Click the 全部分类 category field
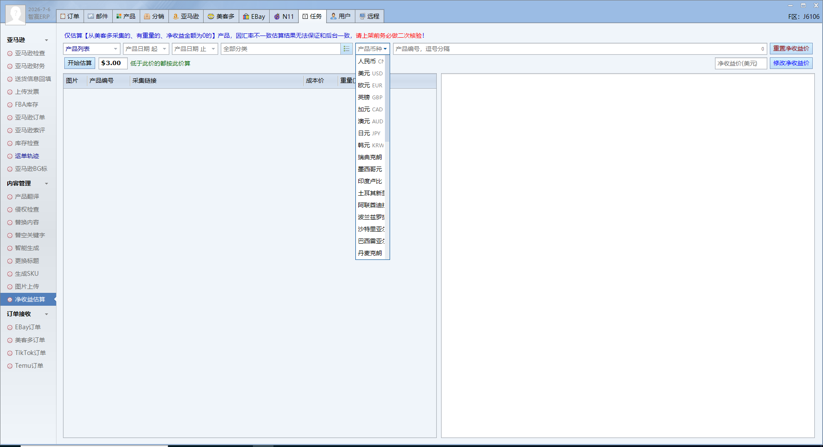Image resolution: width=823 pixels, height=447 pixels. pos(281,49)
